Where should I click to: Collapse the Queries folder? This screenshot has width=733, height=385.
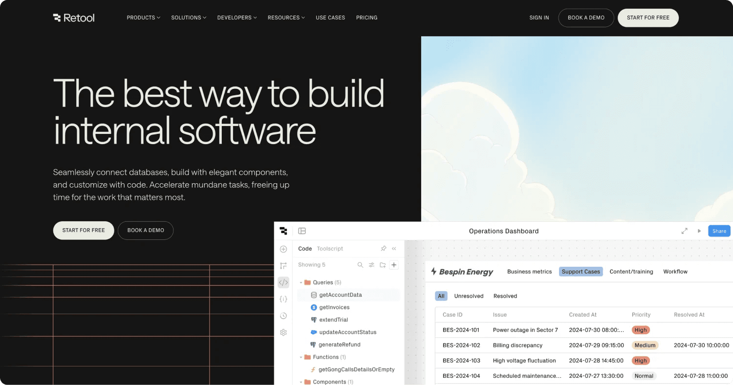tap(302, 282)
